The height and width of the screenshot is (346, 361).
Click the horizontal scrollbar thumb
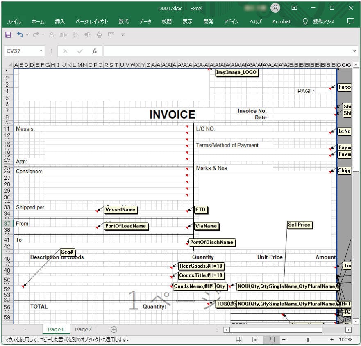tap(276, 330)
